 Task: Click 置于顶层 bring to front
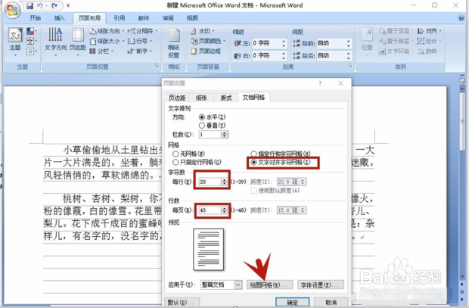click(396, 31)
